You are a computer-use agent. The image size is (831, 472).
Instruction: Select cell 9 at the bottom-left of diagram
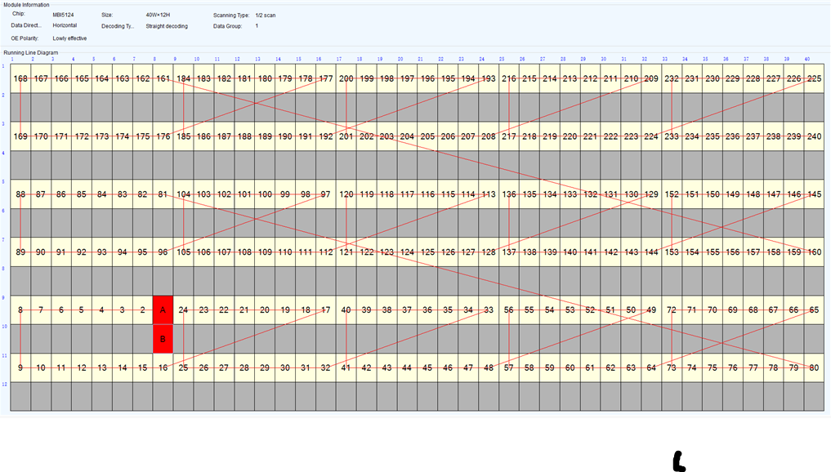click(20, 367)
